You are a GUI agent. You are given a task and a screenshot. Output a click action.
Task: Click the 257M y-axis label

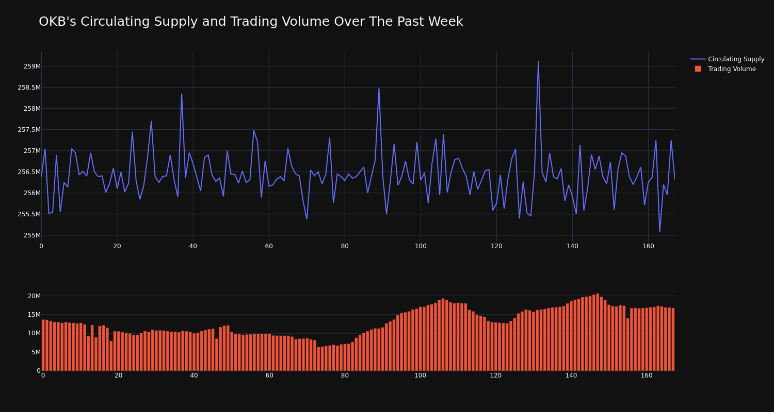(x=32, y=151)
